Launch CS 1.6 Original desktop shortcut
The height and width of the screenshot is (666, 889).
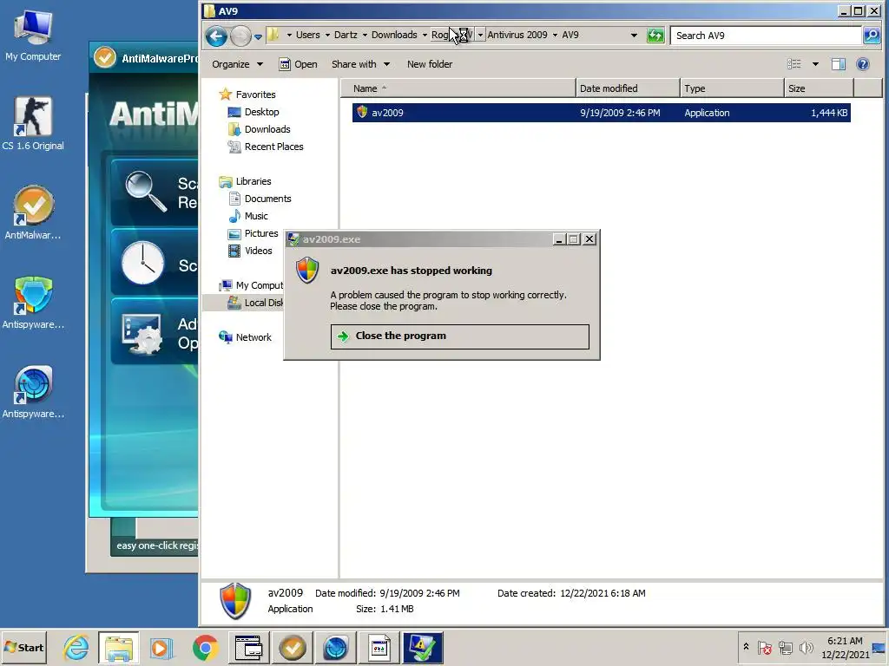33,123
